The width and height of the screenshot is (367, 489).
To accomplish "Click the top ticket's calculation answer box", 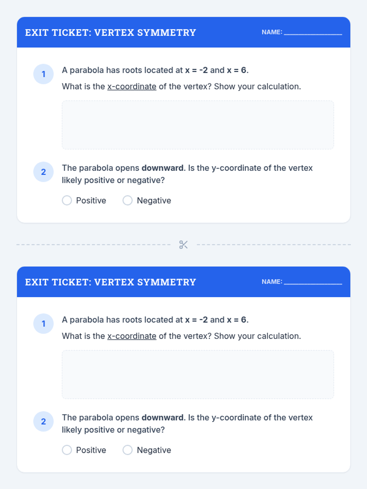I will [x=198, y=125].
